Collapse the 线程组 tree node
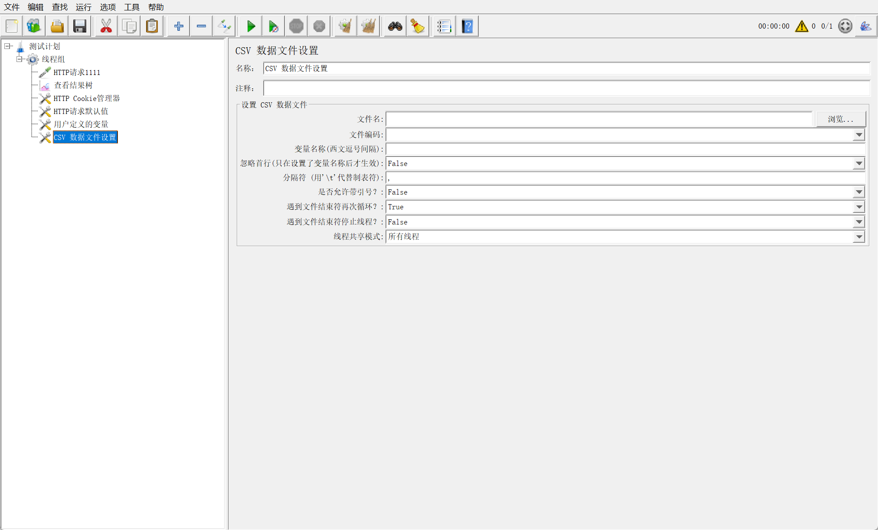878x530 pixels. pyautogui.click(x=20, y=59)
